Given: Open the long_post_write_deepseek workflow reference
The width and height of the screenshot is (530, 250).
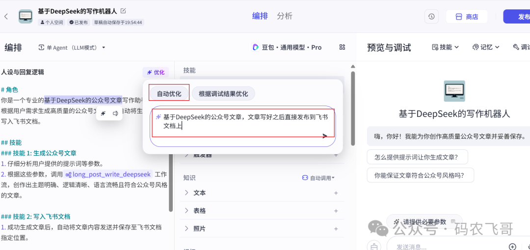Looking at the screenshot, I should [108, 174].
